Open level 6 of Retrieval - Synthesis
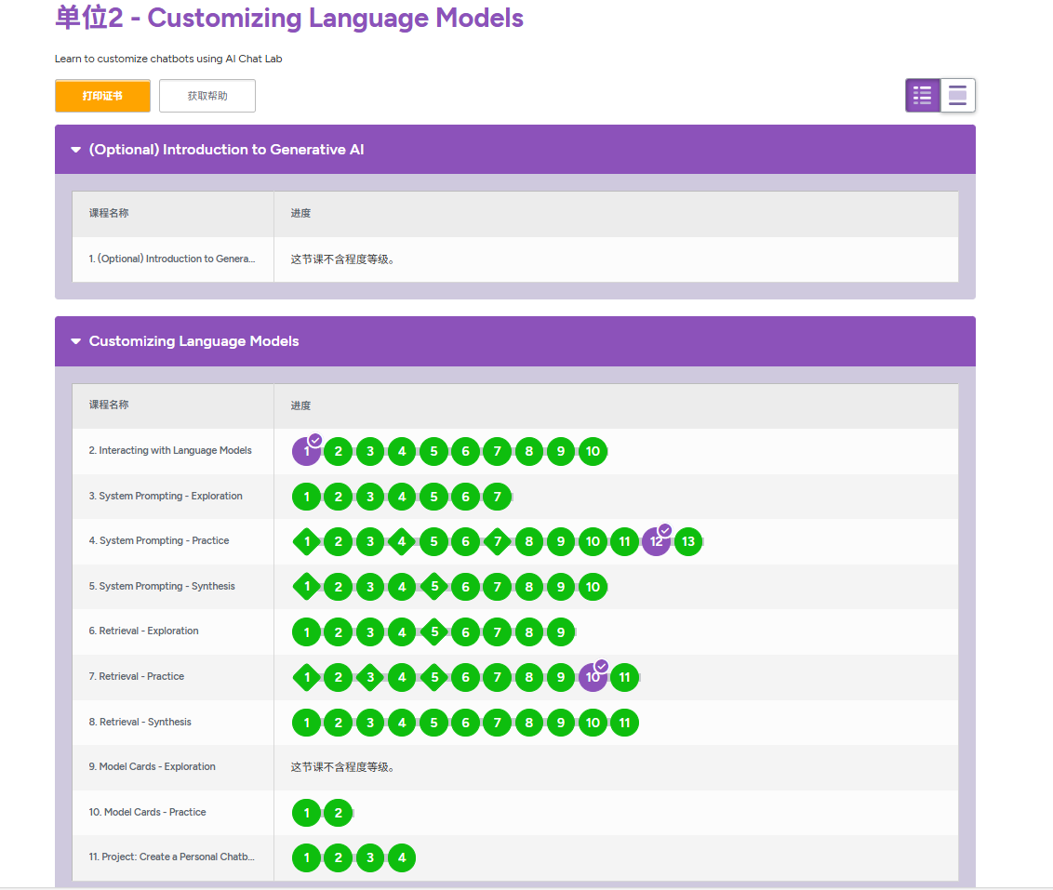 pyautogui.click(x=465, y=723)
